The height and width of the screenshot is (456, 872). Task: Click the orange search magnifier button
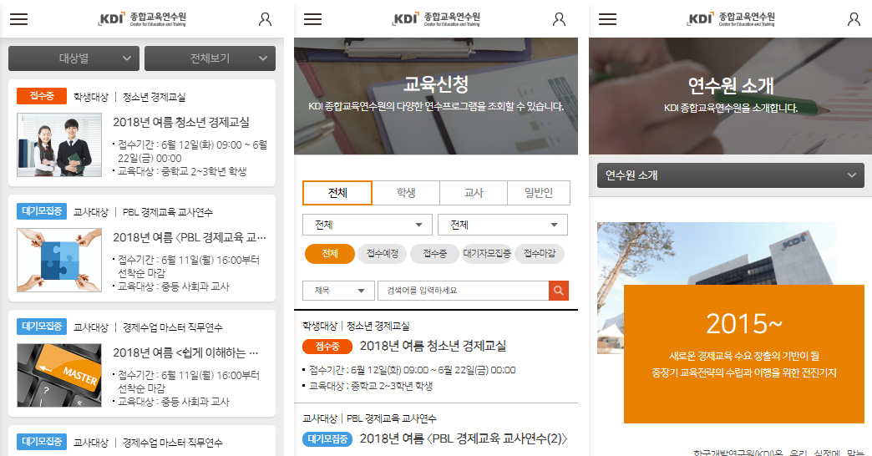[558, 291]
